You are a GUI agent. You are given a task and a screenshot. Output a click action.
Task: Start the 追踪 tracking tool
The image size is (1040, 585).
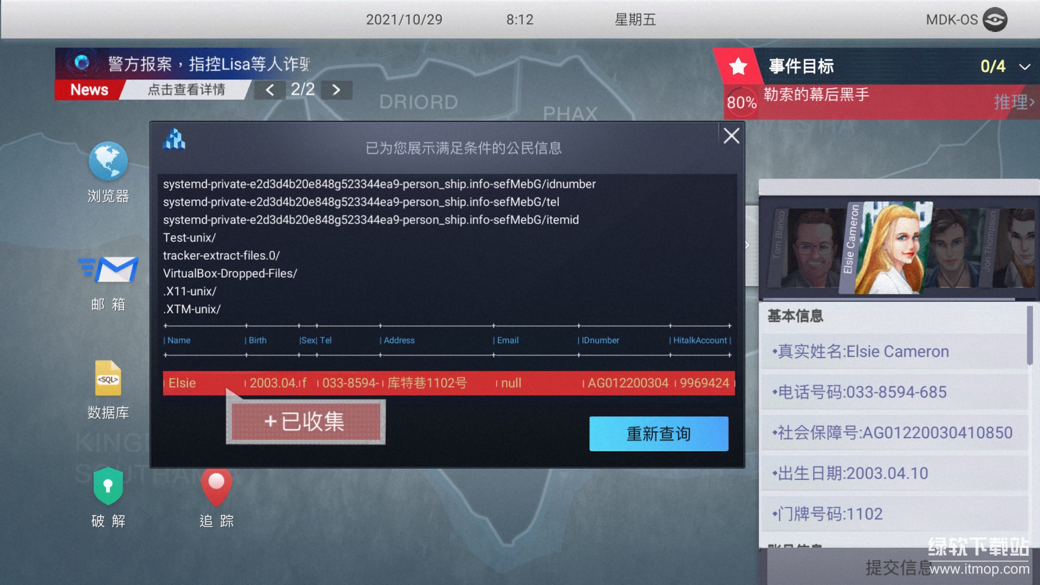[x=216, y=486]
